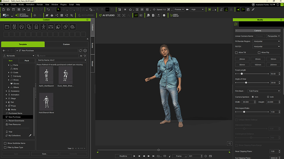The image size is (284, 159).
Task: Enable the Allow Flip checkbox
Action: pyautogui.click(x=259, y=52)
